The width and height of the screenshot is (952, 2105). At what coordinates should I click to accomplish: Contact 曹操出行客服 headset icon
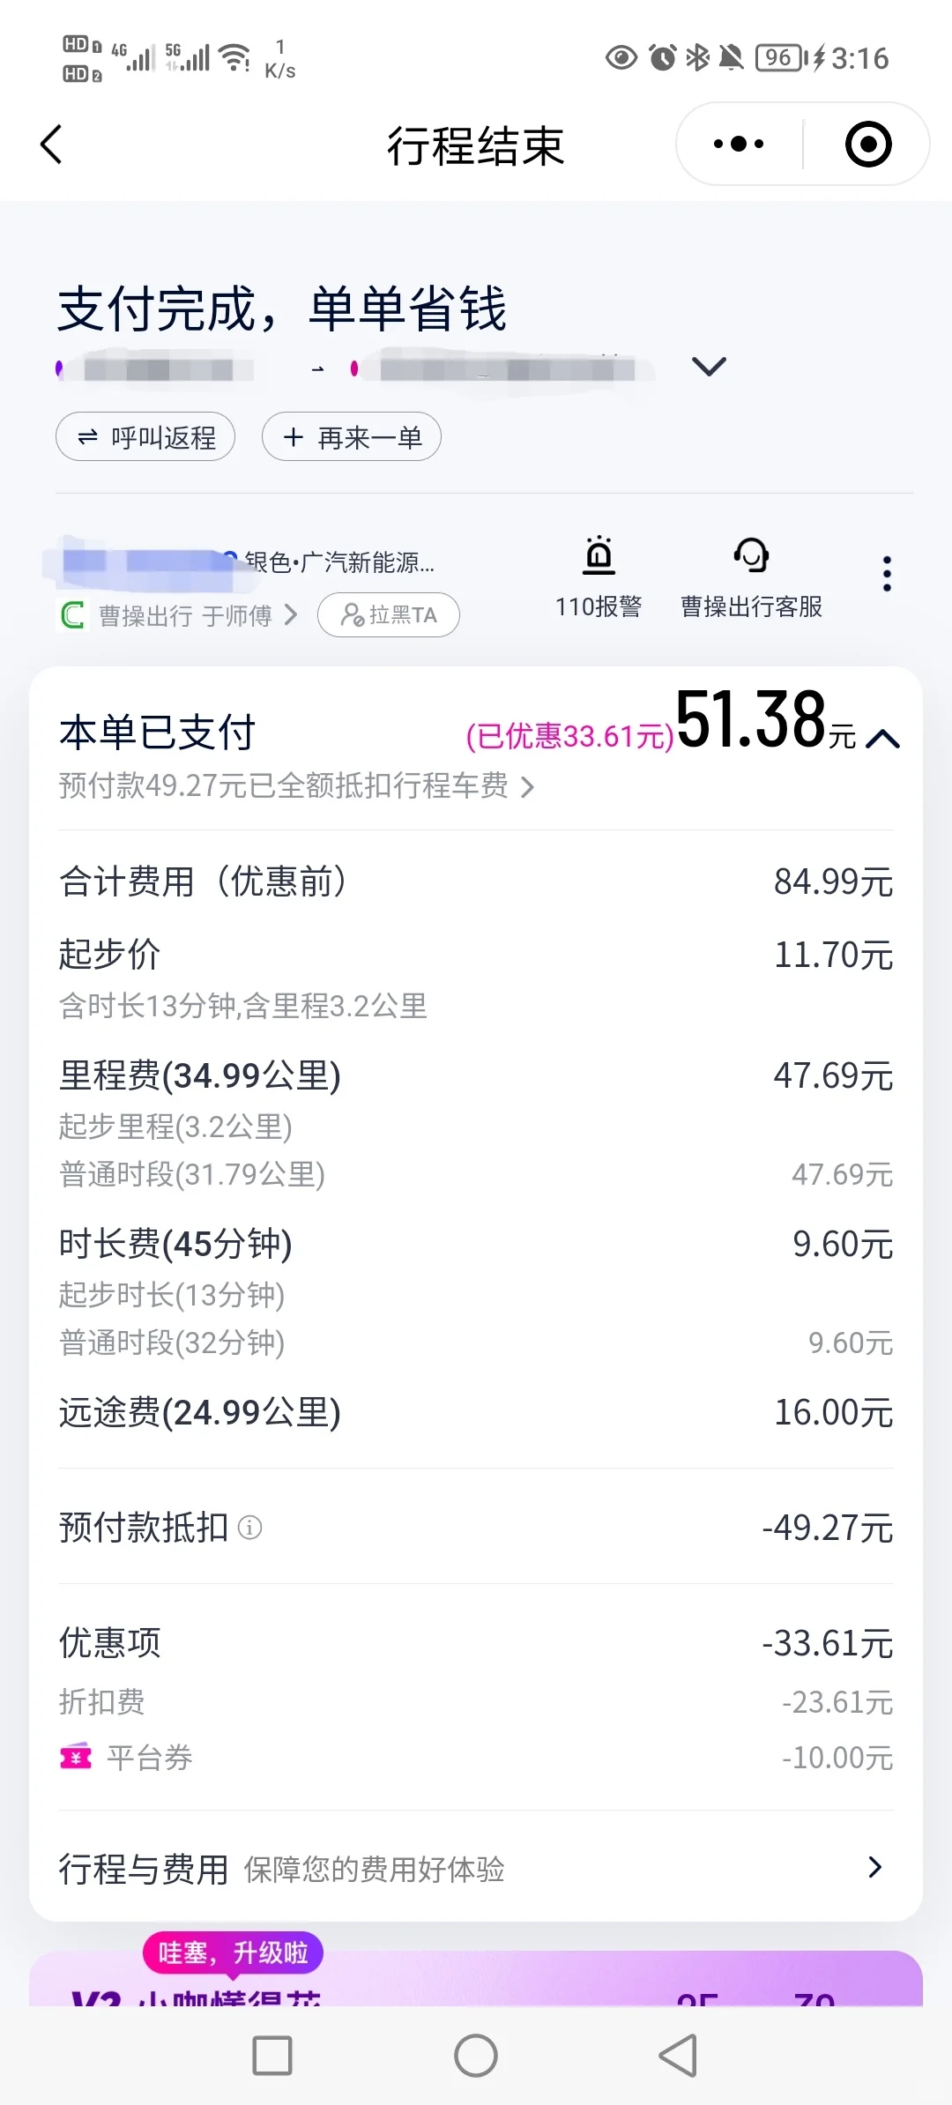(x=751, y=555)
